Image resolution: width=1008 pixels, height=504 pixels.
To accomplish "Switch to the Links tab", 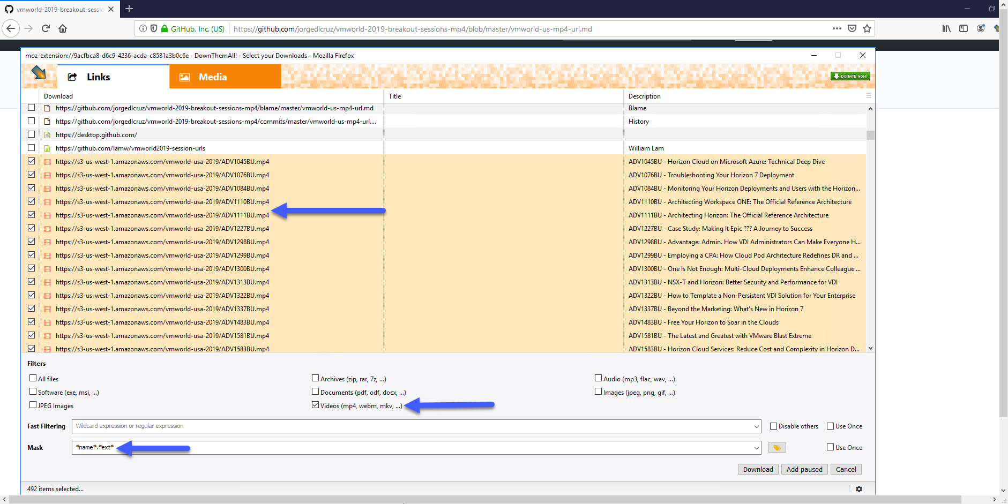I will (113, 77).
